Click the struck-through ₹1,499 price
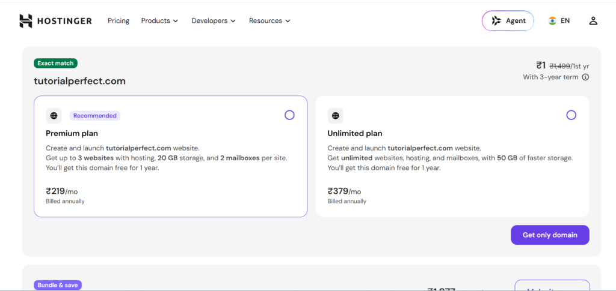The height and width of the screenshot is (291, 616). point(559,66)
